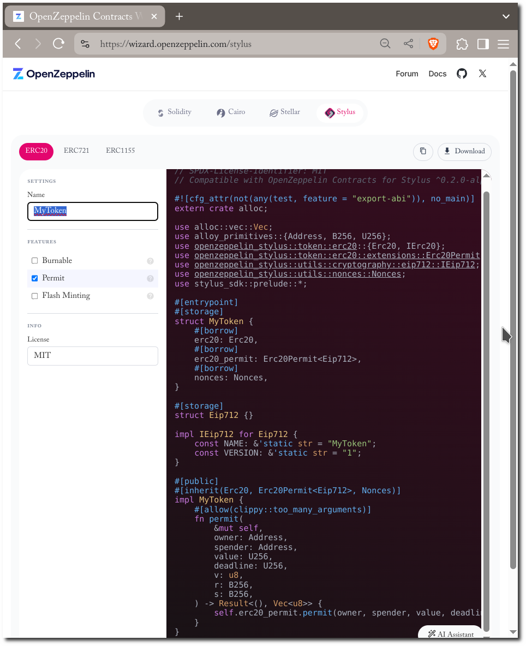Click the 'extern crate alloc;' code line
Viewport: 526px width, 646px height.
[x=221, y=208]
